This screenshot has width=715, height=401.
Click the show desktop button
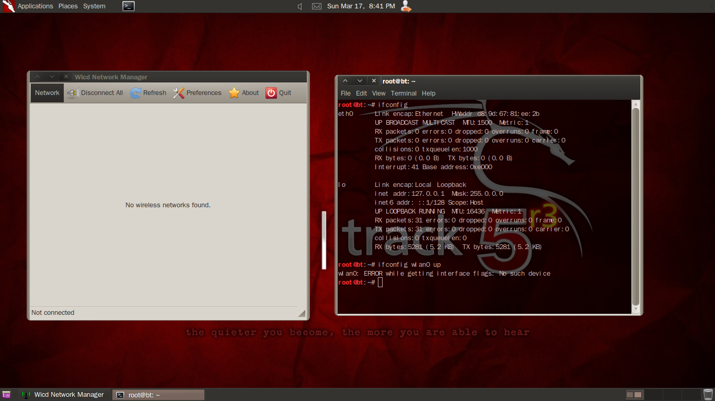coord(6,395)
